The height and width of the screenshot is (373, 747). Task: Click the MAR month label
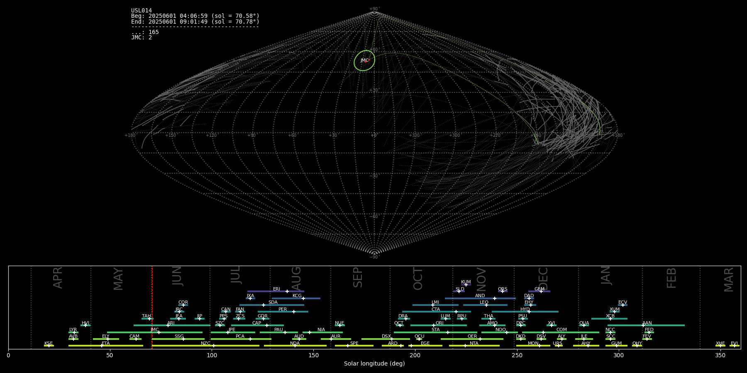pos(729,280)
